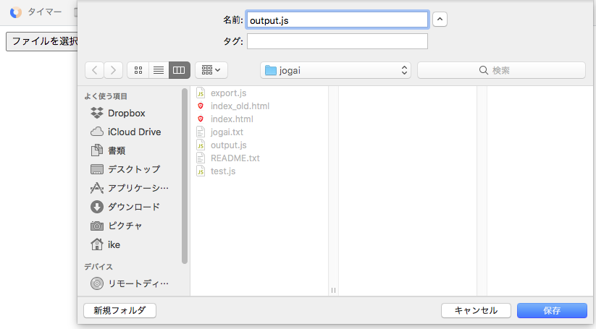596x329 pixels.
Task: Go forward to next folder
Action: tap(114, 70)
